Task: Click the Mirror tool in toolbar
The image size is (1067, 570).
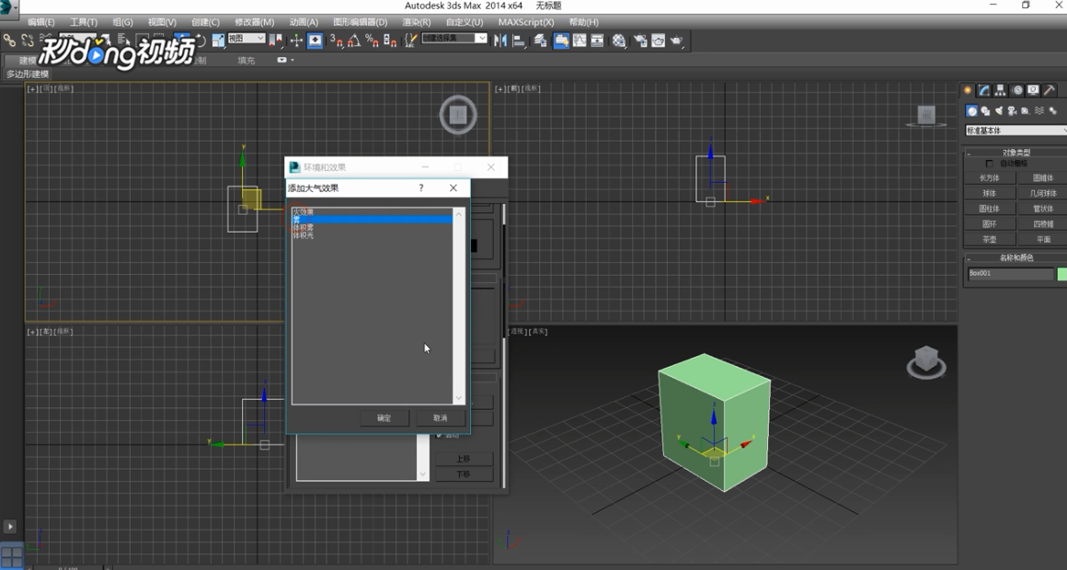Action: (500, 40)
